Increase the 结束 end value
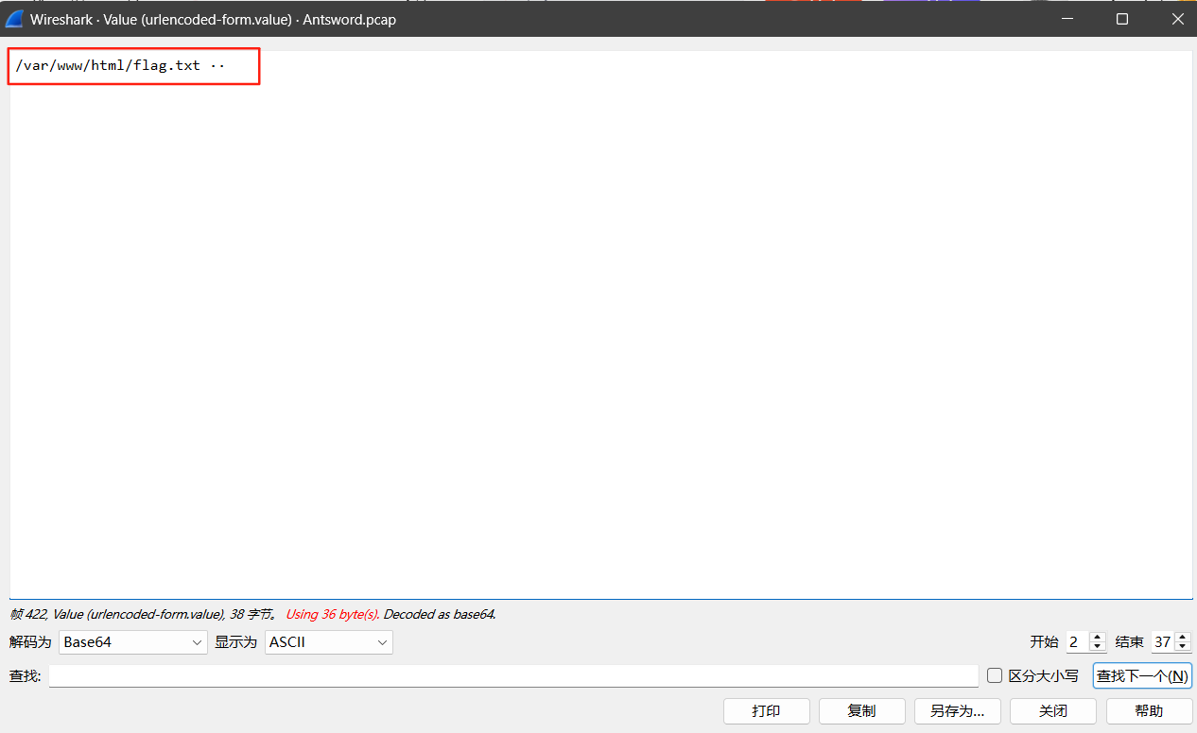This screenshot has height=733, width=1197. point(1184,638)
